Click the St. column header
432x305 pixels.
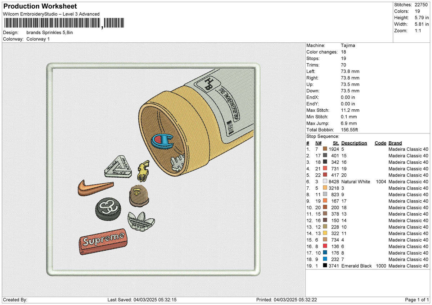tap(336, 143)
